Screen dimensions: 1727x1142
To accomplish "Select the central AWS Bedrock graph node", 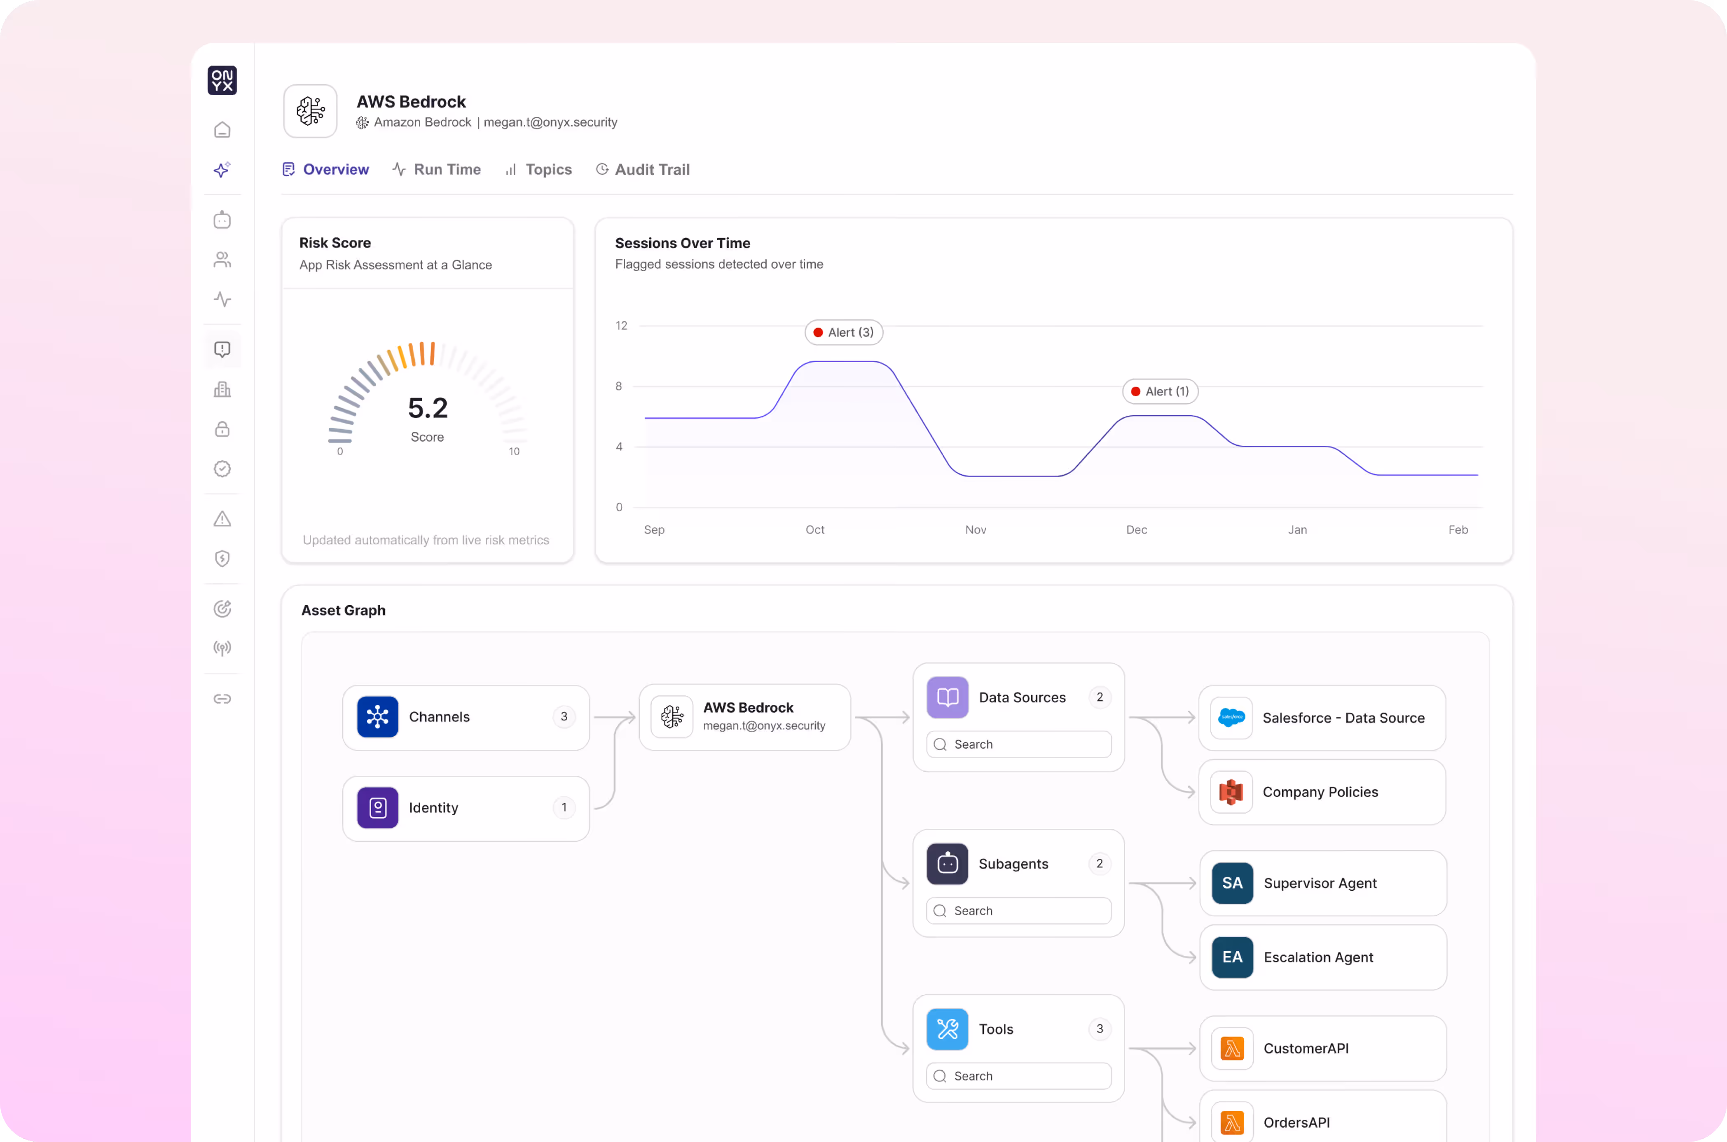I will pyautogui.click(x=745, y=717).
